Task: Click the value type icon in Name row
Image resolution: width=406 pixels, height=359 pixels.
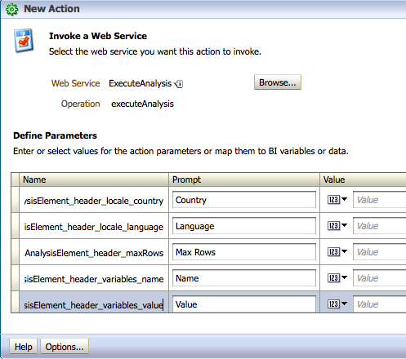Action: (333, 278)
